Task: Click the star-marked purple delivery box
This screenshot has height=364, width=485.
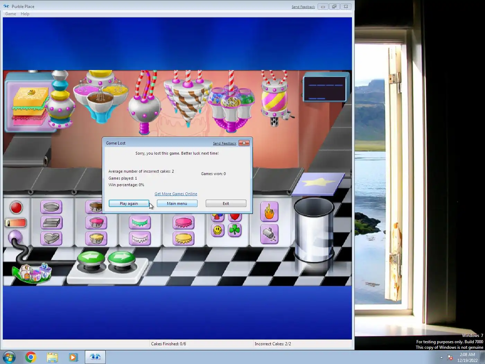Action: pyautogui.click(x=319, y=184)
